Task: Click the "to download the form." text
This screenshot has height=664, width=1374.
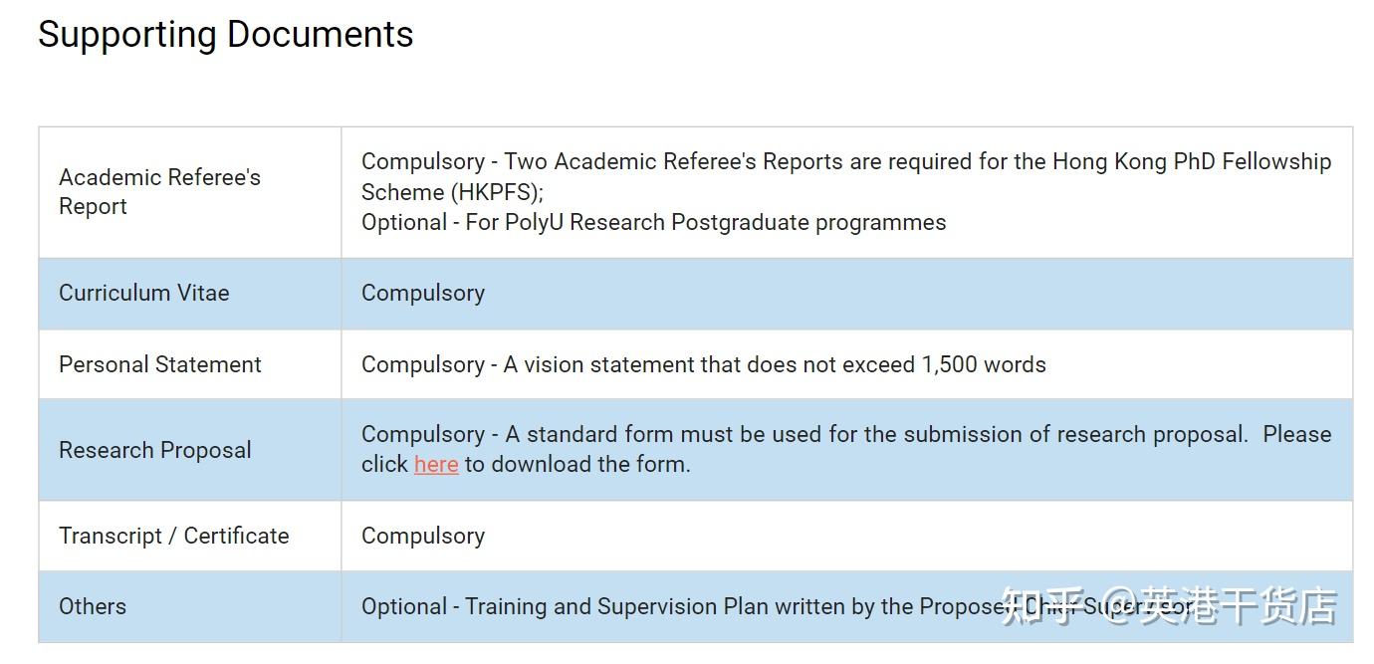Action: tap(577, 464)
